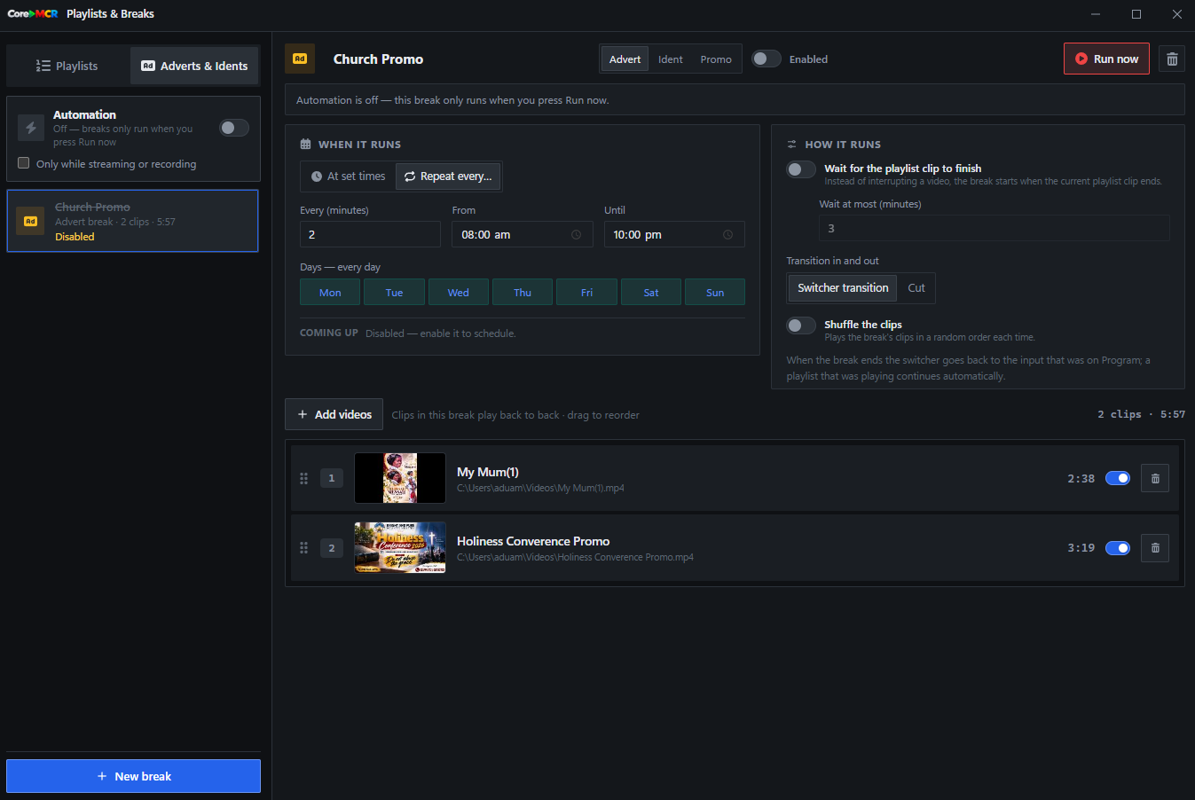
Task: Toggle Shuffle the clips on
Action: (801, 325)
